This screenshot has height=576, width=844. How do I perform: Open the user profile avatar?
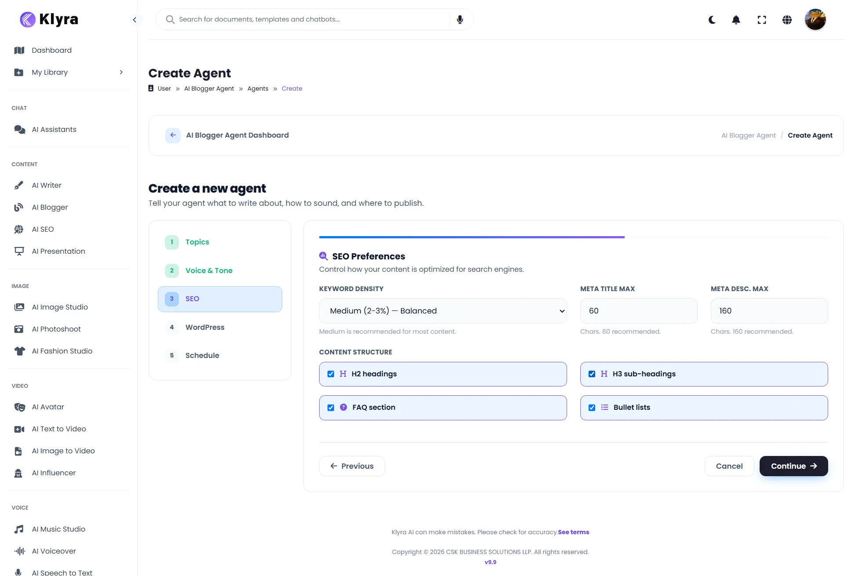(x=815, y=20)
